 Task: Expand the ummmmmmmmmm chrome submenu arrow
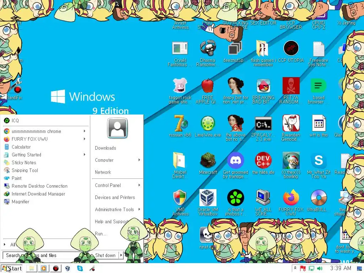tap(85, 131)
